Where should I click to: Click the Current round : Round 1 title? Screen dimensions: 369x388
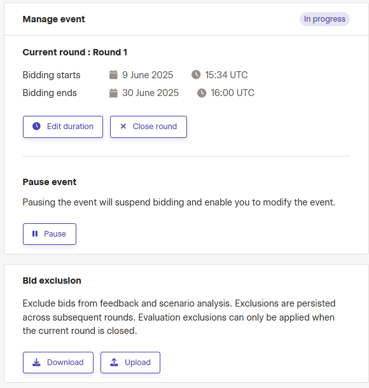74,52
